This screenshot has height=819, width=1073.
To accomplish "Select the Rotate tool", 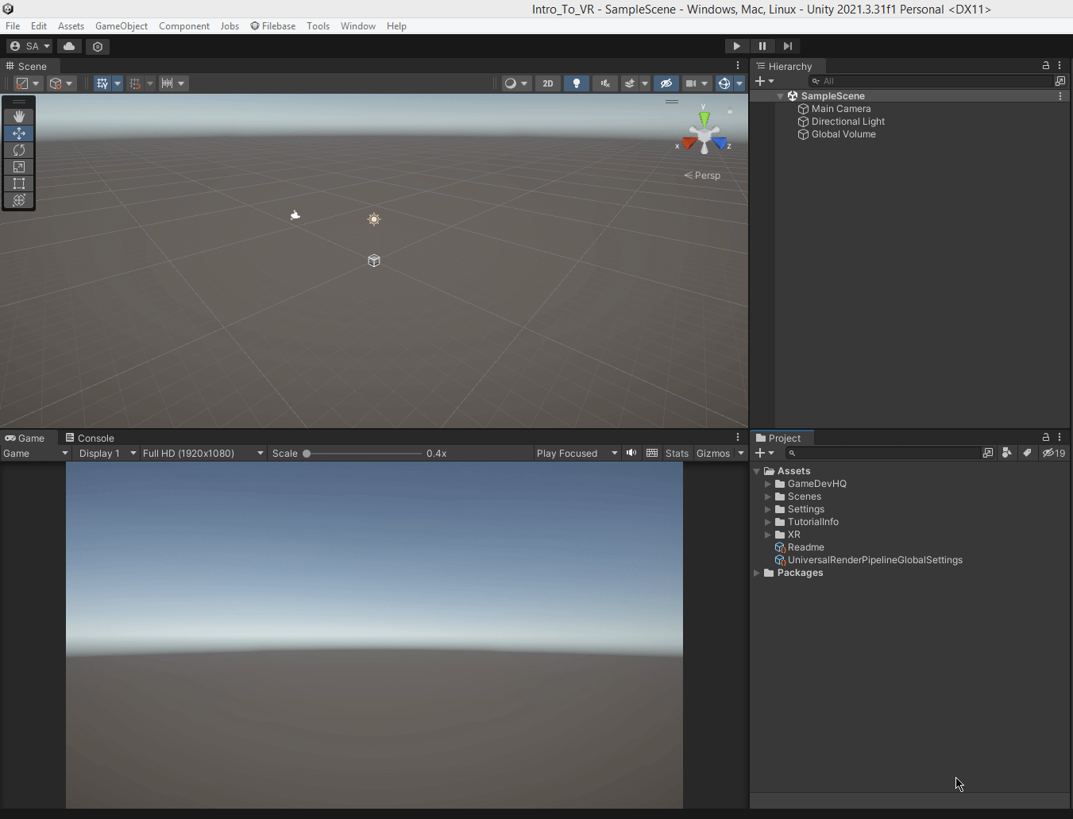I will point(18,150).
